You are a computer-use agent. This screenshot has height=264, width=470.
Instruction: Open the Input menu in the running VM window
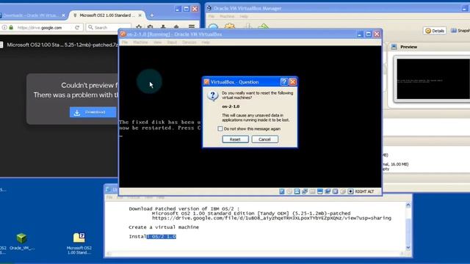(172, 43)
